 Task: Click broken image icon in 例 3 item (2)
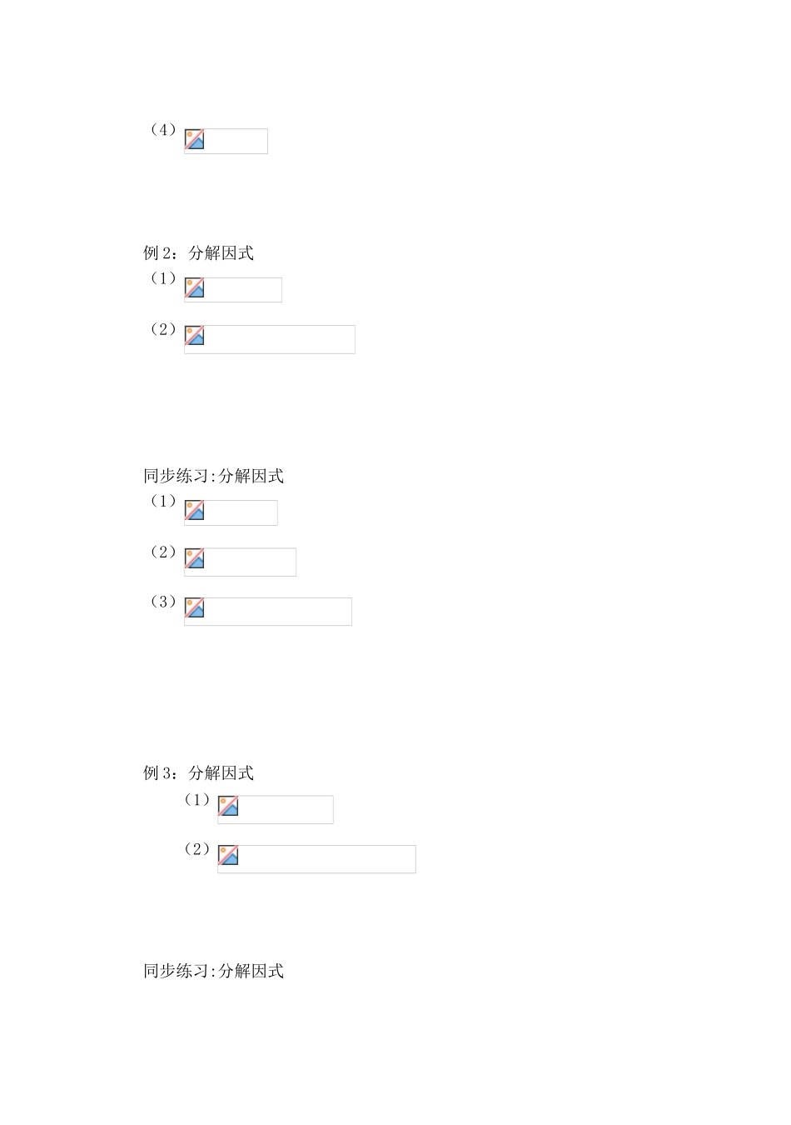228,856
